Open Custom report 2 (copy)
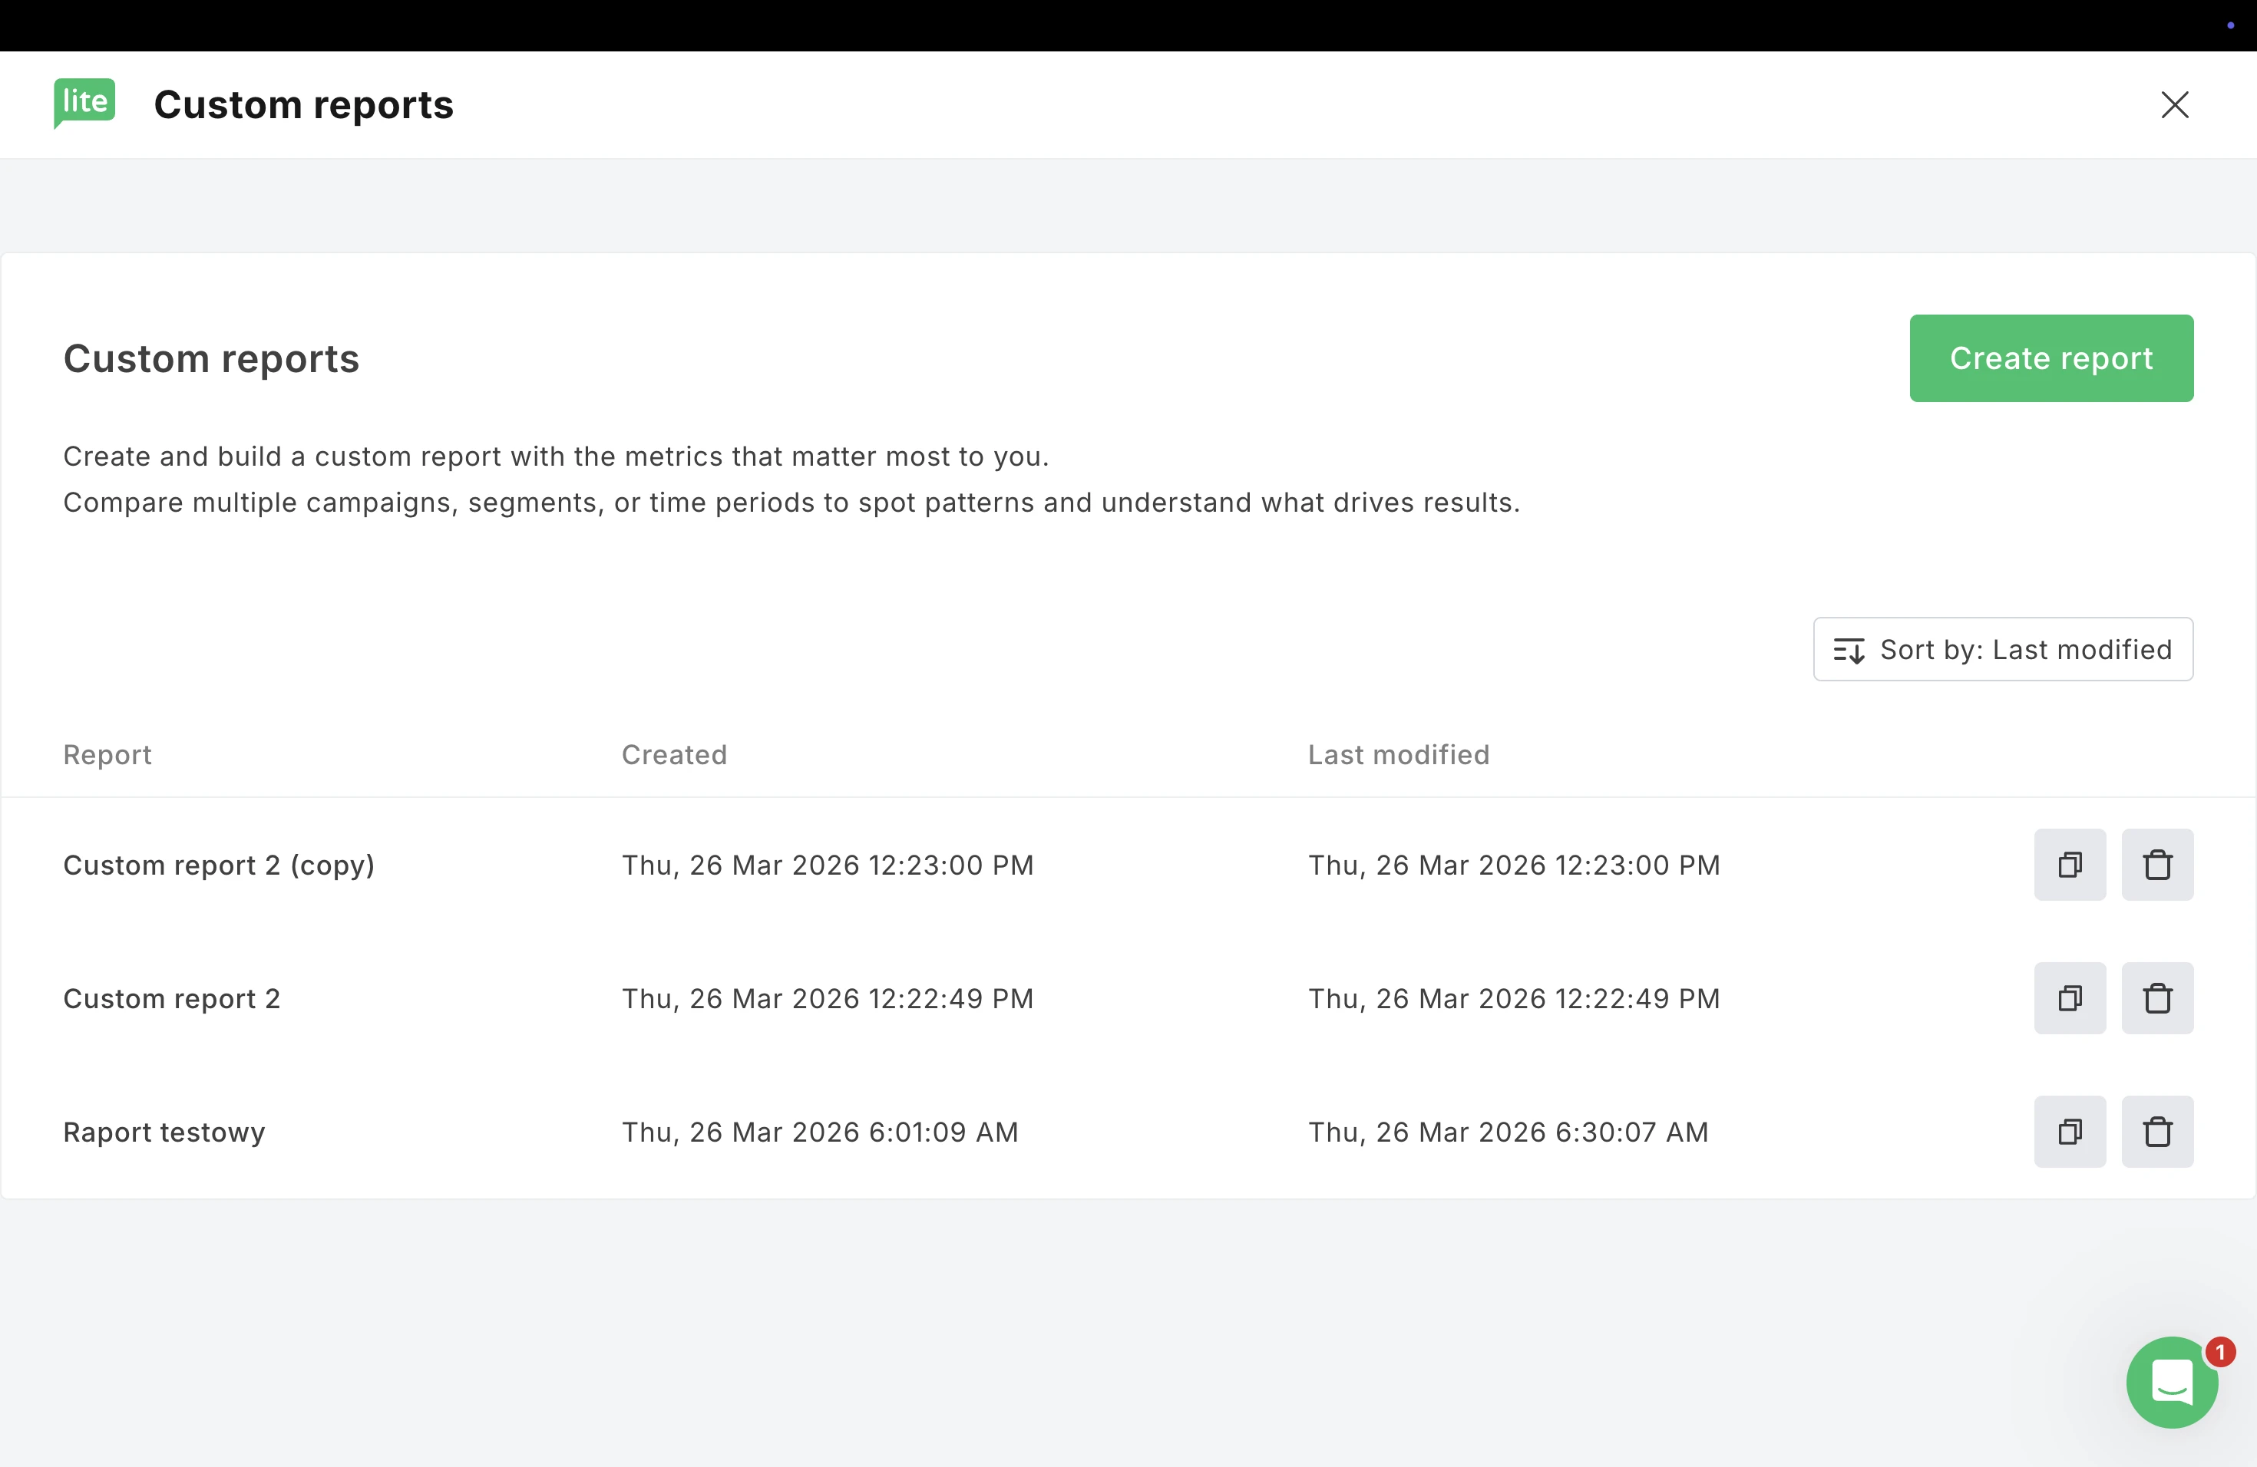 click(219, 865)
